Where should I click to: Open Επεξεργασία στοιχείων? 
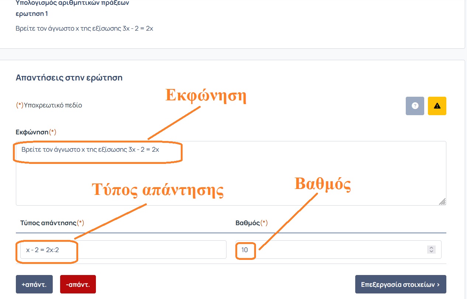(x=400, y=284)
